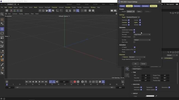Click the highlighted polygon mode cube icon
179x100 pixels.
(x=50, y=11)
